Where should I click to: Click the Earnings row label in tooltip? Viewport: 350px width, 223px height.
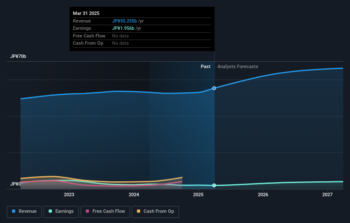click(82, 28)
